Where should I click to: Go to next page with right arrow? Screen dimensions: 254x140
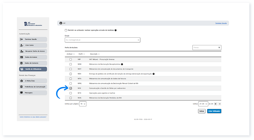pos(220,104)
